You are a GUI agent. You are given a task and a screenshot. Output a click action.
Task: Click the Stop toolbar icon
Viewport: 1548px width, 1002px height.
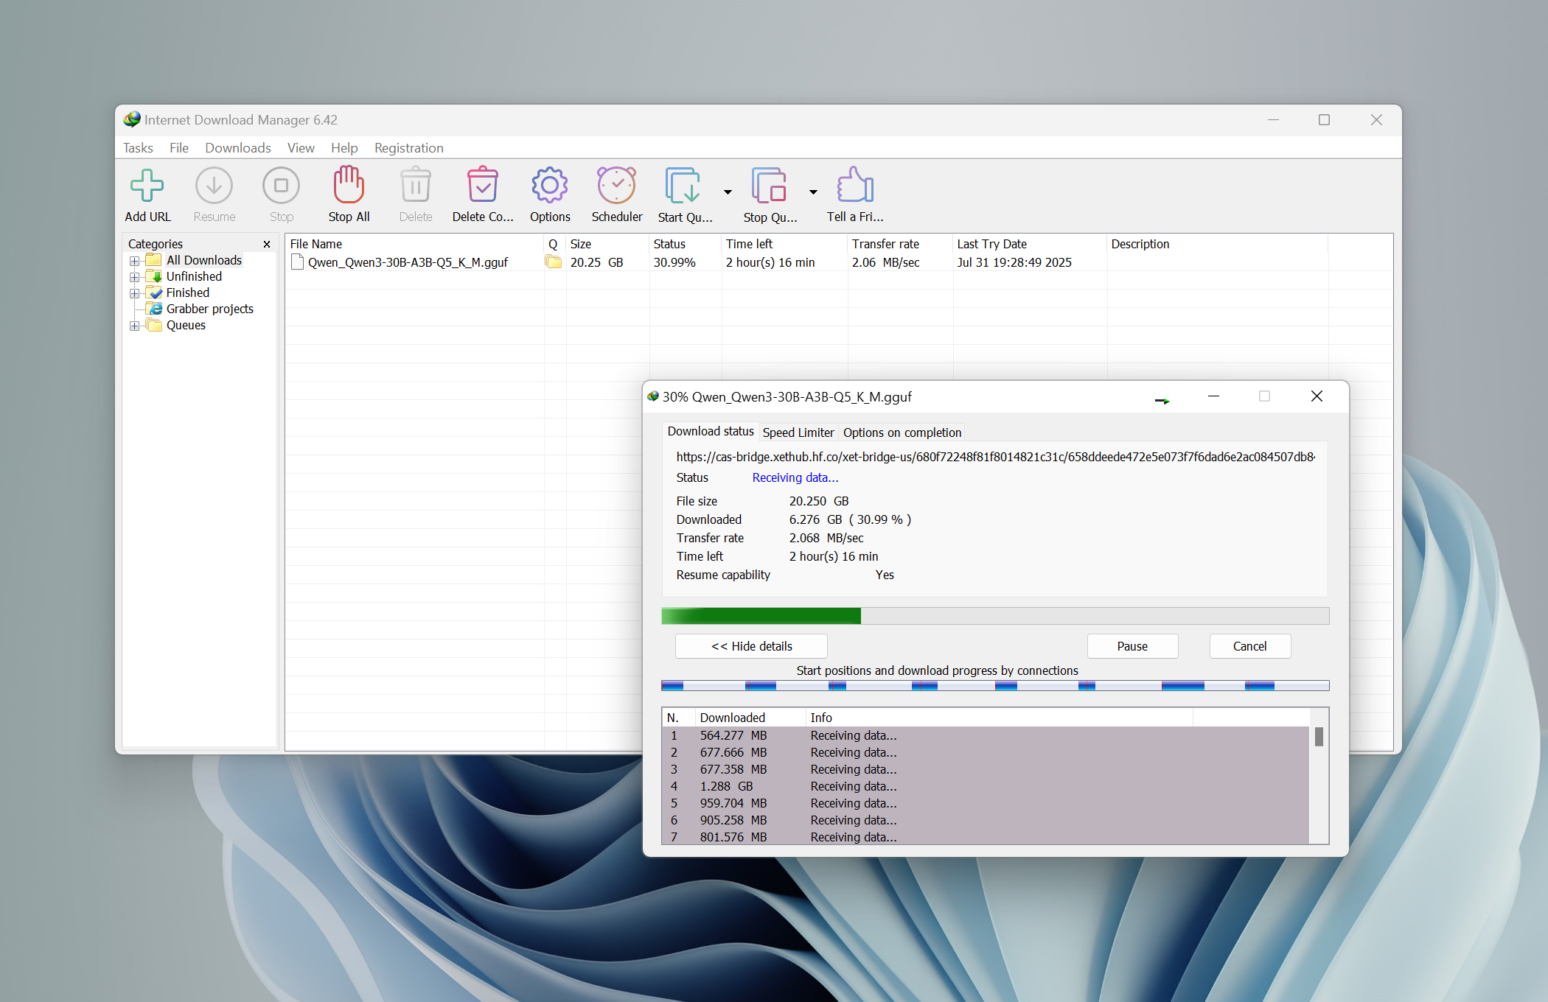click(x=281, y=185)
